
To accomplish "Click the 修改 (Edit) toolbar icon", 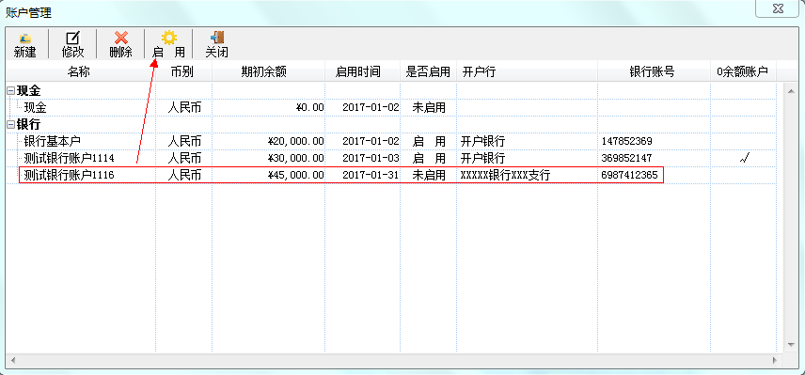I will 72,39.
